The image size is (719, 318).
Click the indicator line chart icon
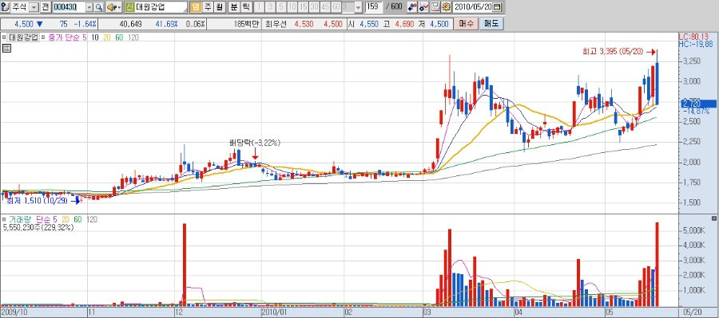pyautogui.click(x=424, y=7)
